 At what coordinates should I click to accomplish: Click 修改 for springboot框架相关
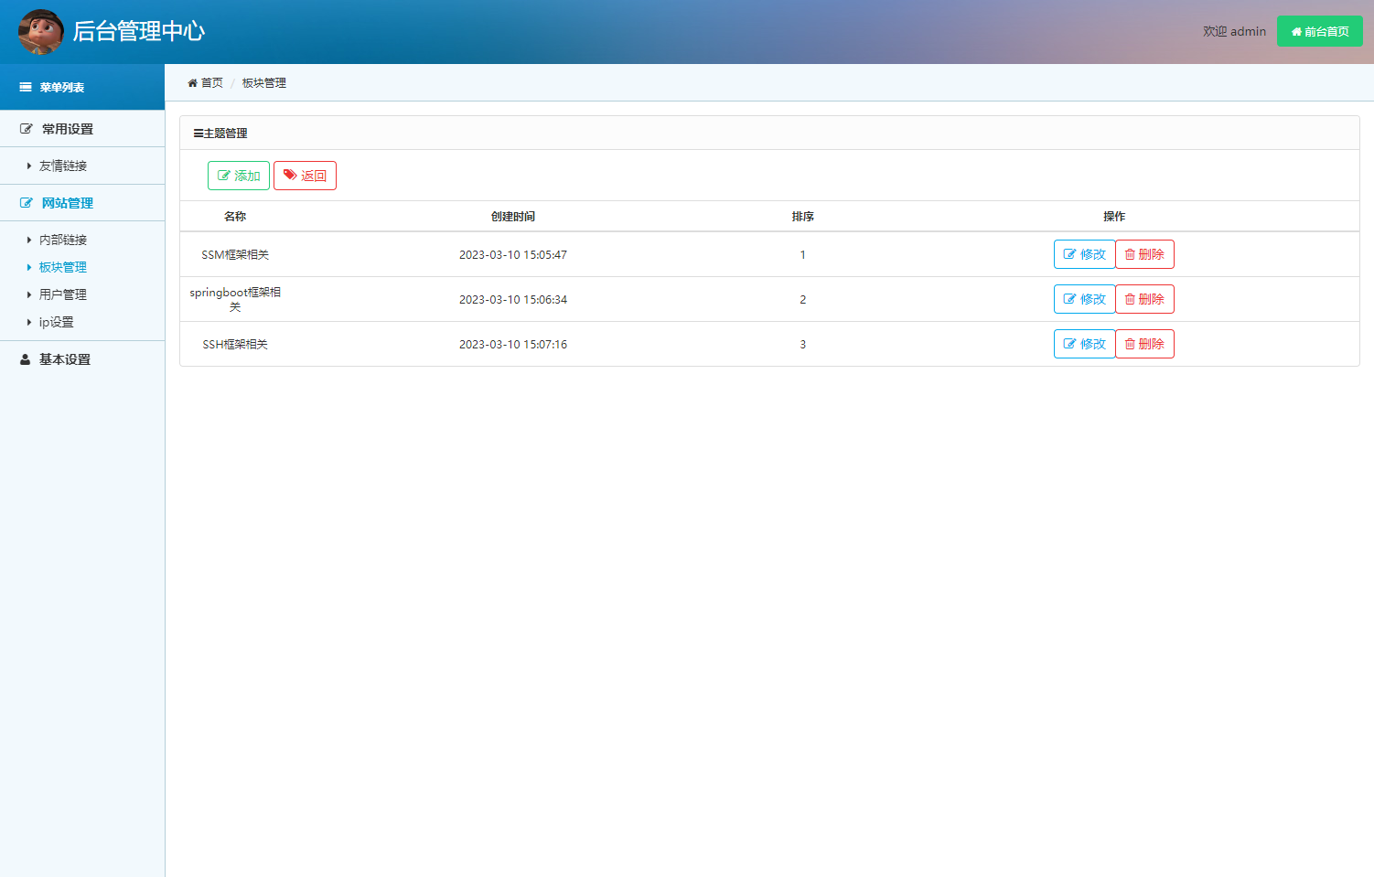point(1084,299)
